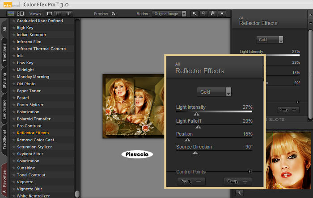The width and height of the screenshot is (313, 198).
Task: Click the star next to Paper Toner
Action: (13, 91)
